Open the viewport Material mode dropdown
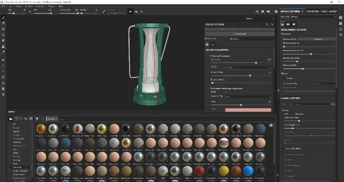Viewport: 344px width, 182px height. click(260, 19)
